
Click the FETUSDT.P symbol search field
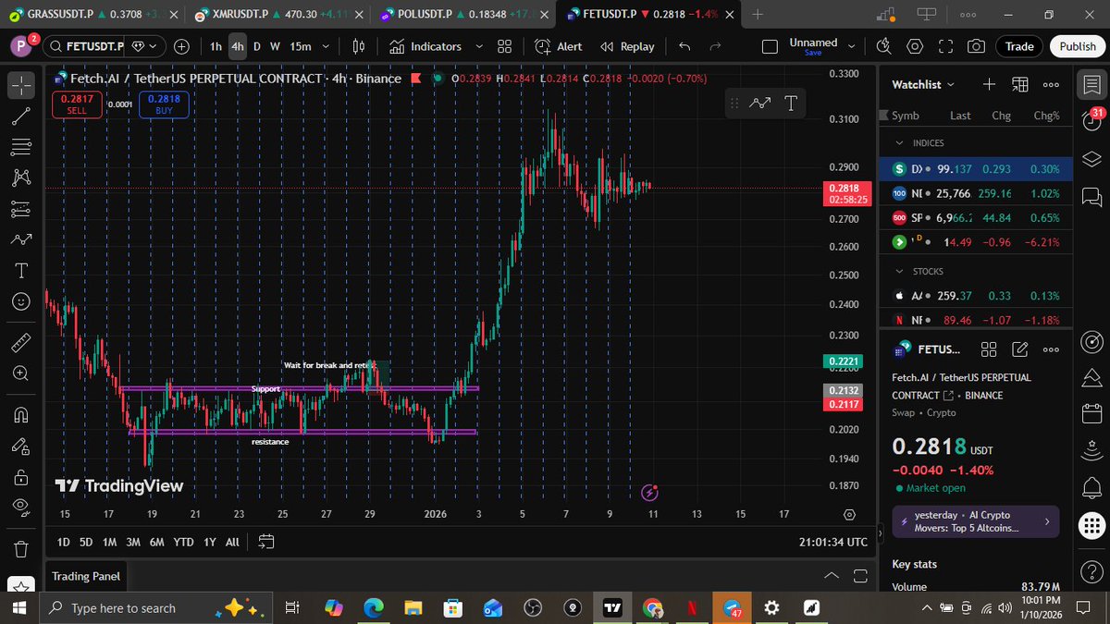pyautogui.click(x=86, y=46)
